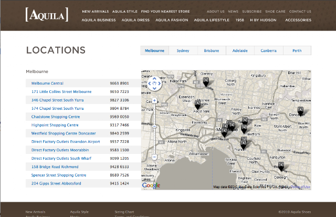The height and width of the screenshot is (217, 336).
Task: Browse the H by Hudson collection
Action: click(263, 20)
